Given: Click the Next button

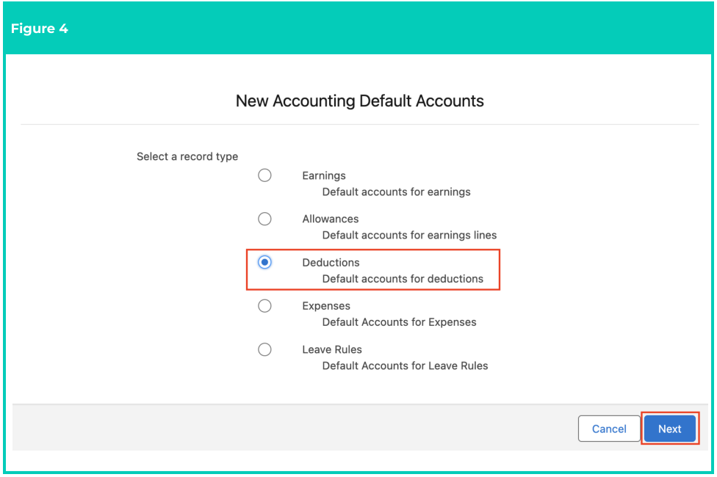Looking at the screenshot, I should pyautogui.click(x=670, y=429).
